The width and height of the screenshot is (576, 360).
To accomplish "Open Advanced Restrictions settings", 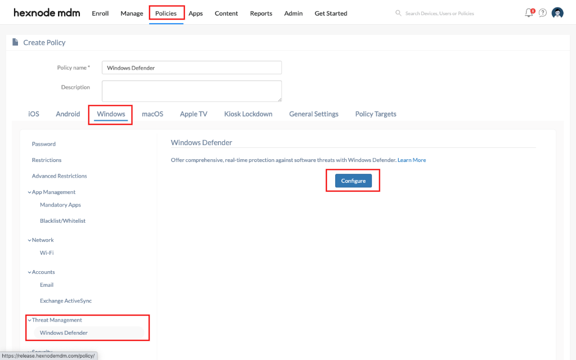I will [x=60, y=176].
